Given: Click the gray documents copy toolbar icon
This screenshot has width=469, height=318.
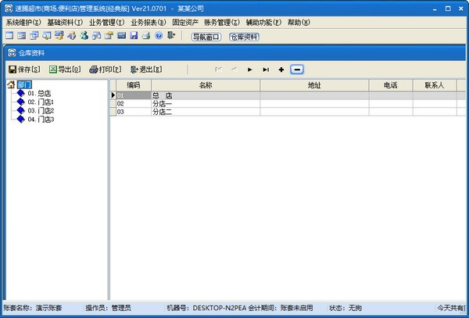Looking at the screenshot, I should [x=96, y=36].
